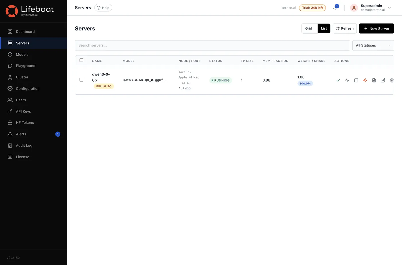Click the trash icon for qwen3-0-6b
Viewport: 402px width, 265px height.
pyautogui.click(x=392, y=80)
